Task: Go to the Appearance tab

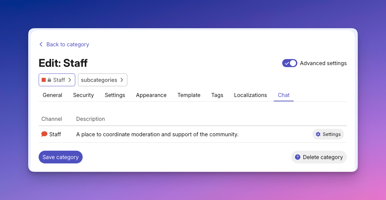Action: (x=151, y=95)
